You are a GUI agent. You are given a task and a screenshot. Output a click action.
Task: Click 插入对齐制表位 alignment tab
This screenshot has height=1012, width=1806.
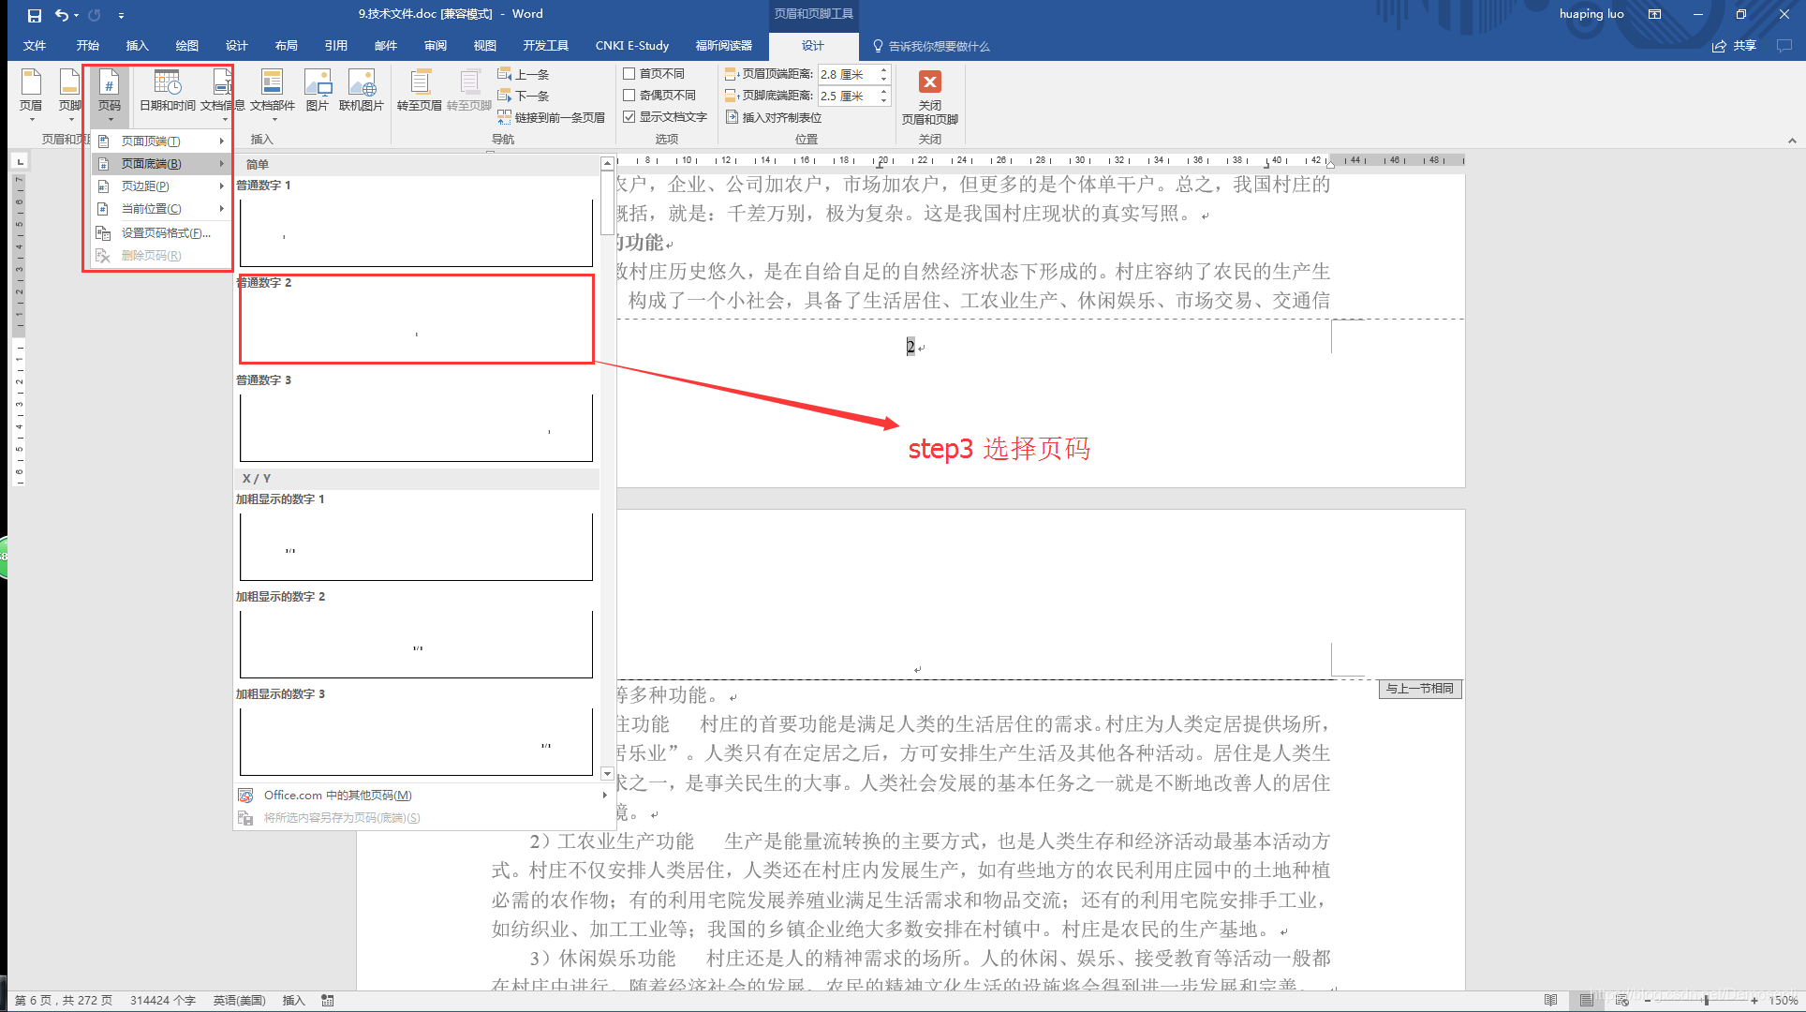[x=774, y=117]
